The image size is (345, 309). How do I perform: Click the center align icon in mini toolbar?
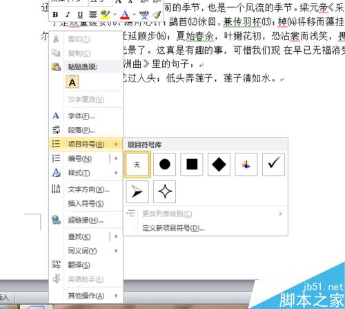(93, 15)
